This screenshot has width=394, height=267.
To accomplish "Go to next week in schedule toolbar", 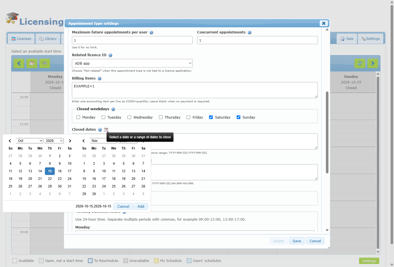I will click(x=373, y=63).
